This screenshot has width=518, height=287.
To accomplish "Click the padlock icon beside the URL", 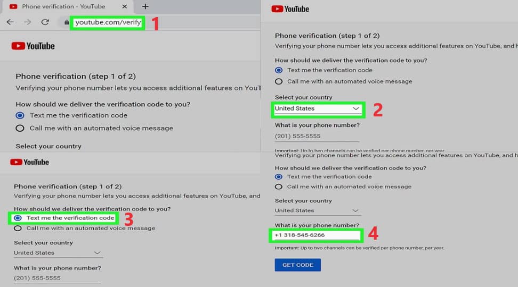I will (67, 22).
